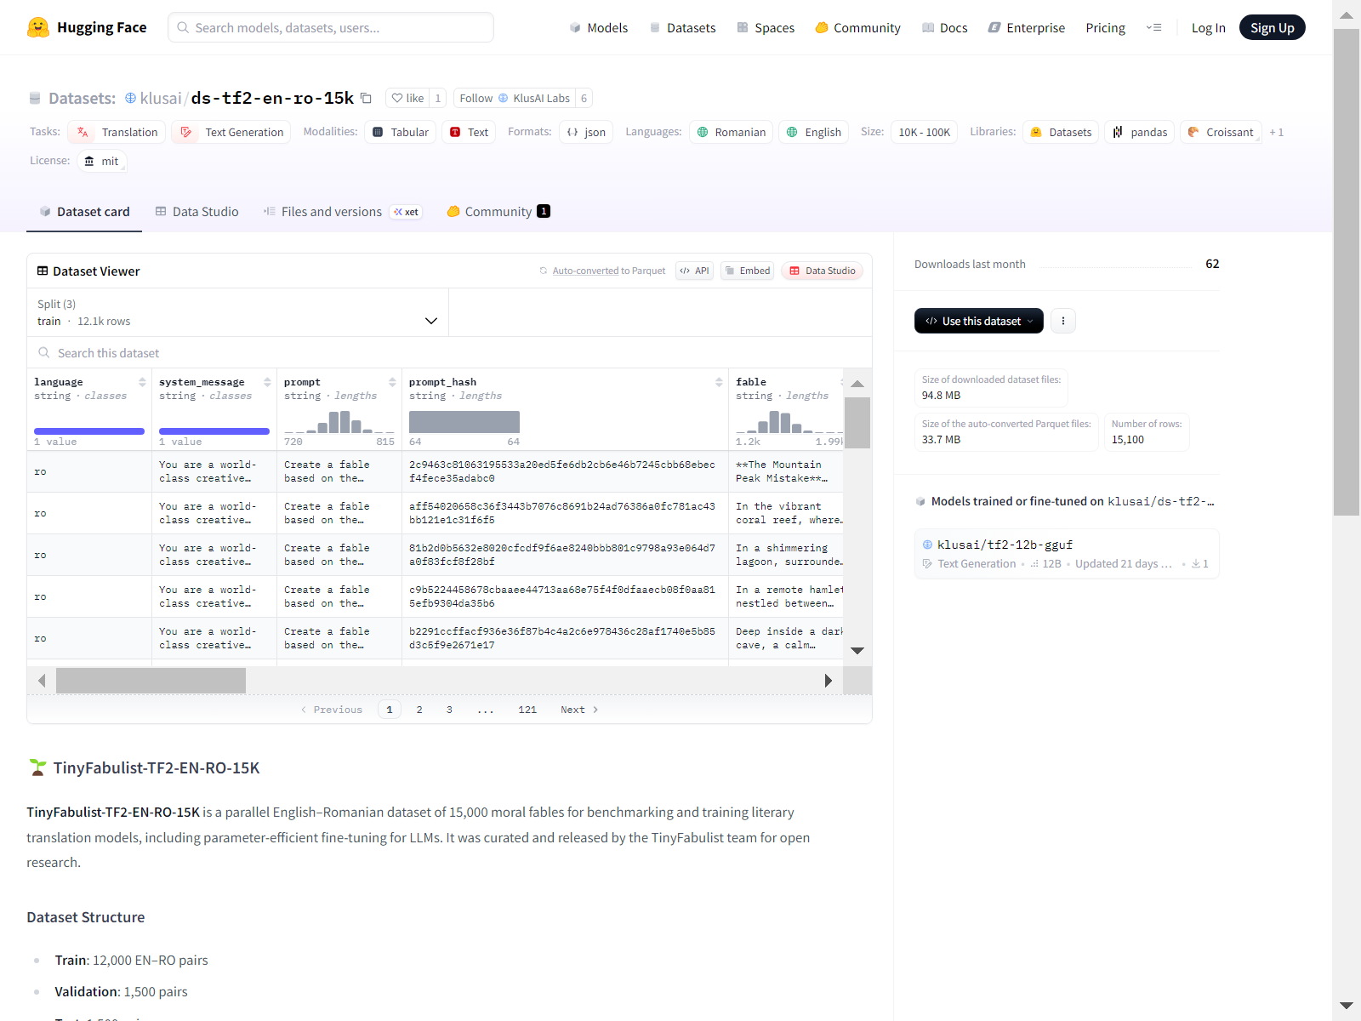
Task: Click the system_message column value bar
Action: 214,431
